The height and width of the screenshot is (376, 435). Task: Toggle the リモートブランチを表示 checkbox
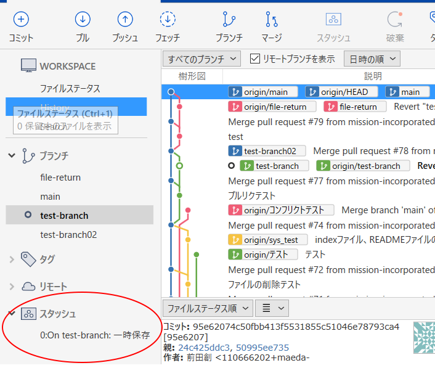point(255,59)
